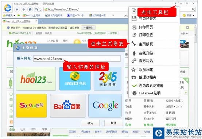This screenshot has height=139, width=202.
Task: Open the home page via house icon
Action: coord(30,9)
